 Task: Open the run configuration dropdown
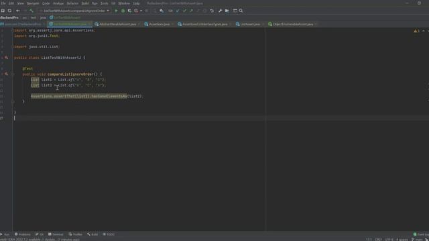point(74,11)
